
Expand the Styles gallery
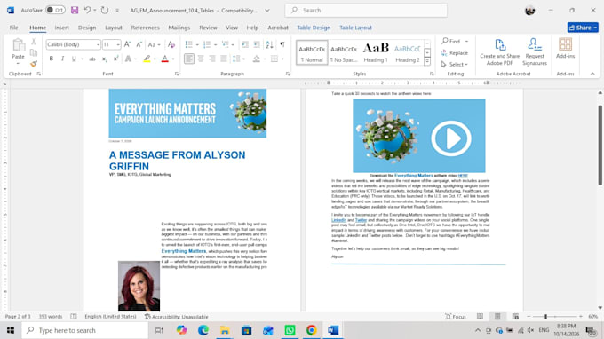[427, 61]
